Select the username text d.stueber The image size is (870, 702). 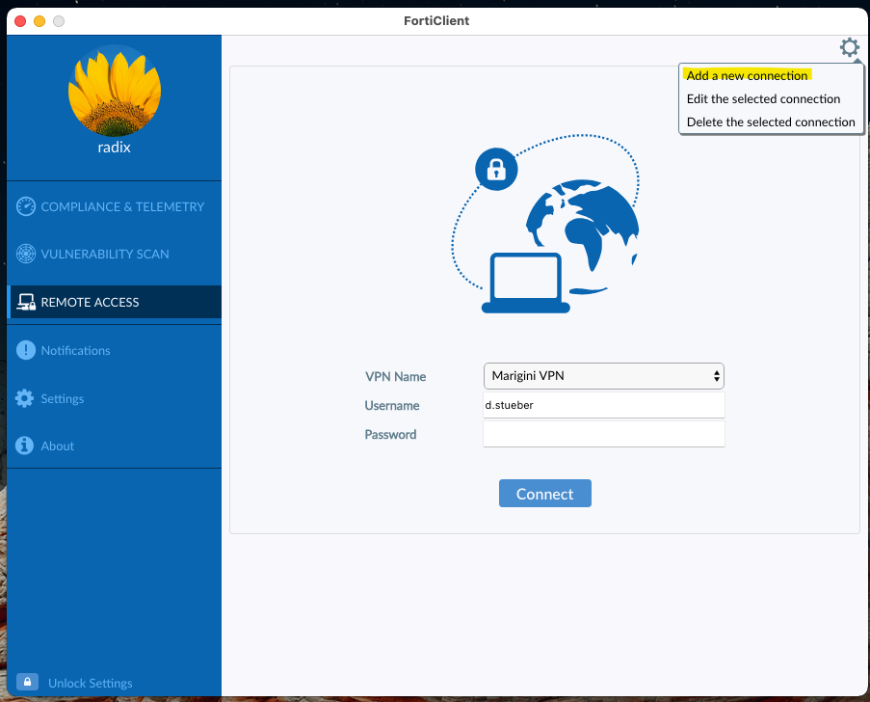[512, 405]
